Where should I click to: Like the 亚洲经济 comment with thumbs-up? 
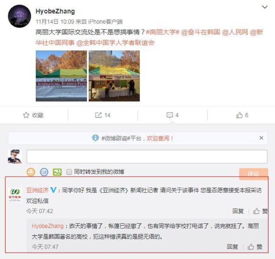pos(256,211)
